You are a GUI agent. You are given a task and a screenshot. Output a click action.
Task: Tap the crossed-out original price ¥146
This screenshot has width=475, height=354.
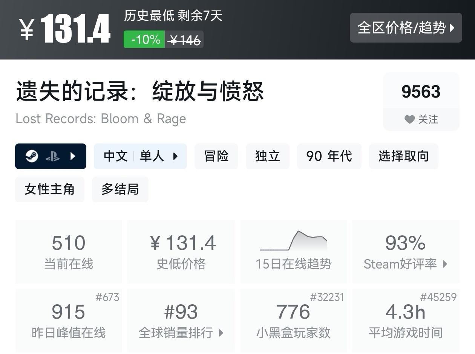(184, 39)
